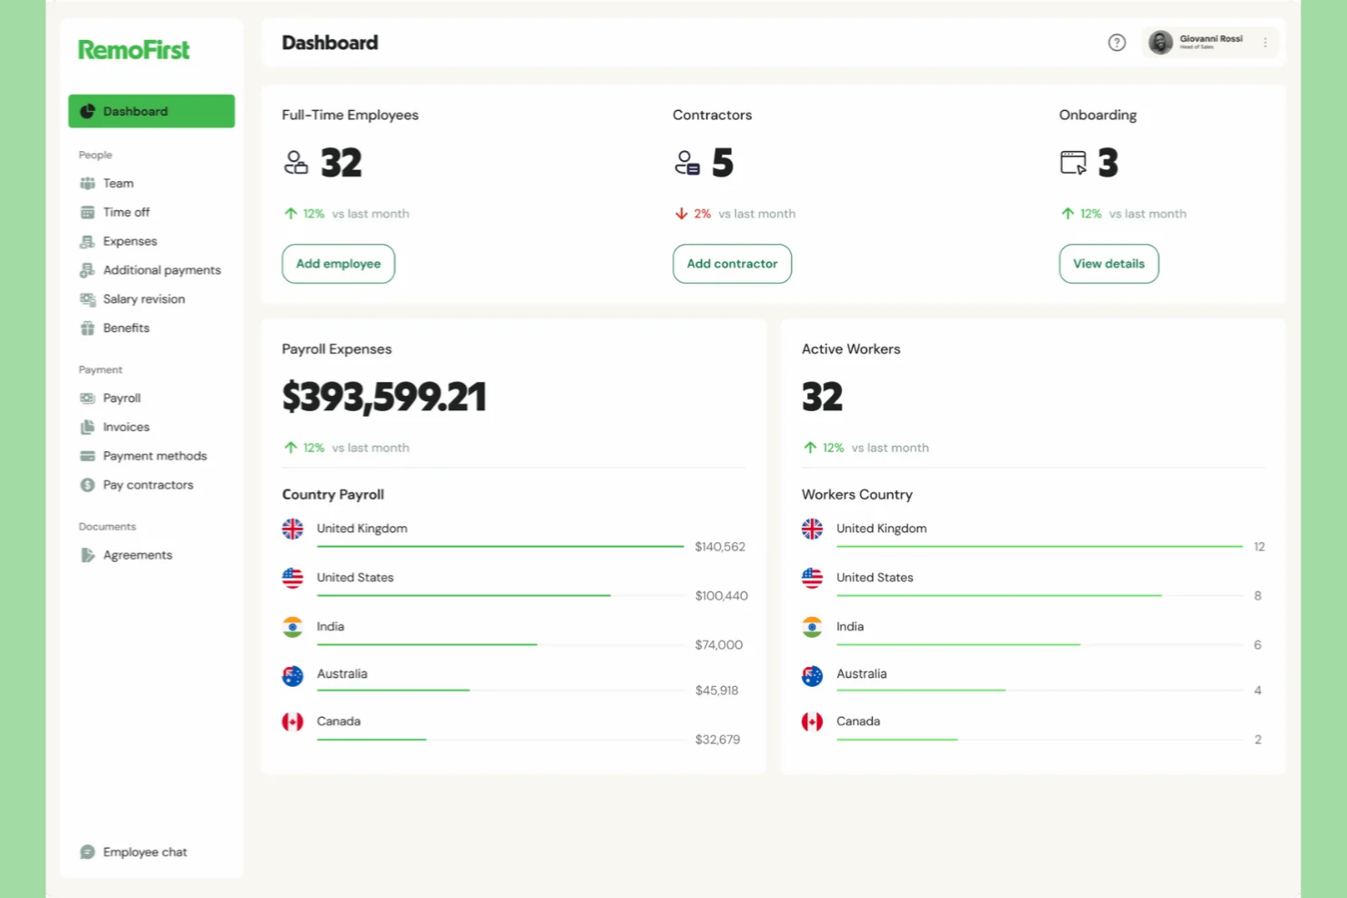The height and width of the screenshot is (898, 1347).
Task: Open the Invoices icon in sidebar
Action: click(x=87, y=427)
